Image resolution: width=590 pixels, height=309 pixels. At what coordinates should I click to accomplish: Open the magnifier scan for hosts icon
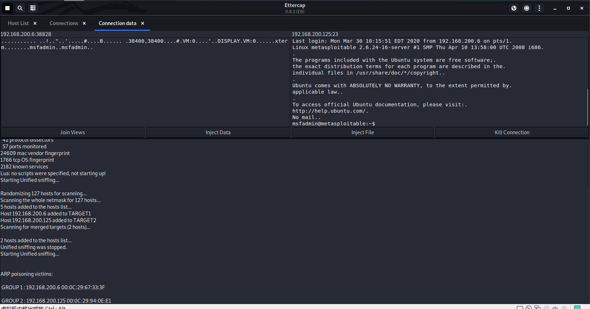click(20, 8)
